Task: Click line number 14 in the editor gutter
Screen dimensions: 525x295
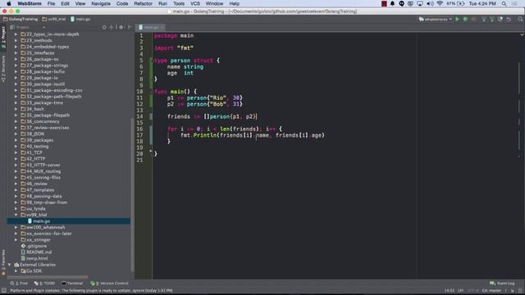Action: (x=139, y=116)
